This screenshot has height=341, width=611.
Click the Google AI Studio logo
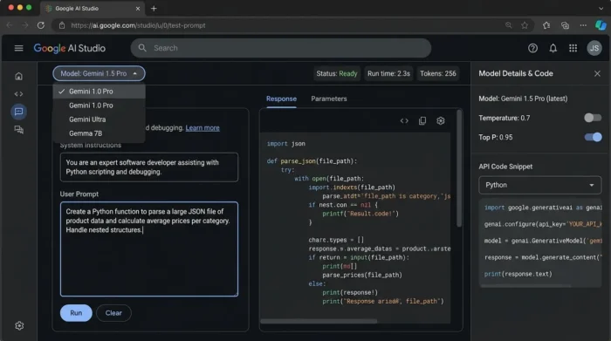pyautogui.click(x=69, y=48)
